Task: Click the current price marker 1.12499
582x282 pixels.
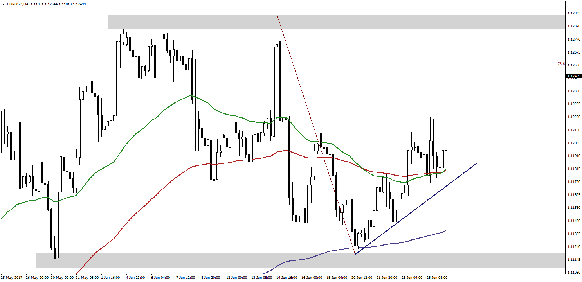Action: [x=574, y=76]
